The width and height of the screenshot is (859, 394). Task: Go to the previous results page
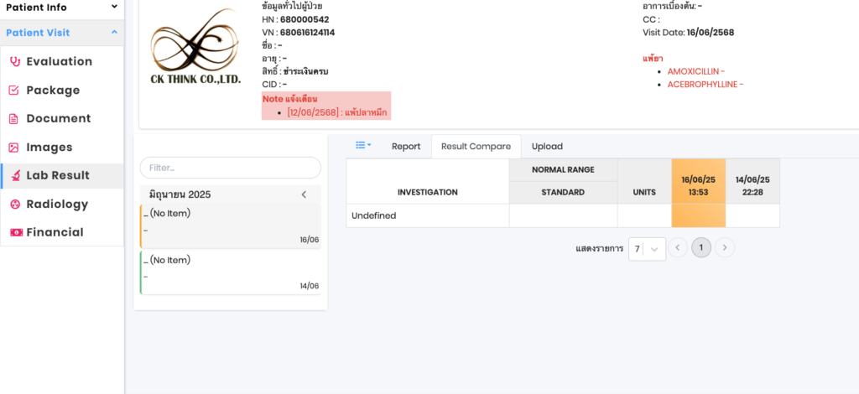(678, 248)
